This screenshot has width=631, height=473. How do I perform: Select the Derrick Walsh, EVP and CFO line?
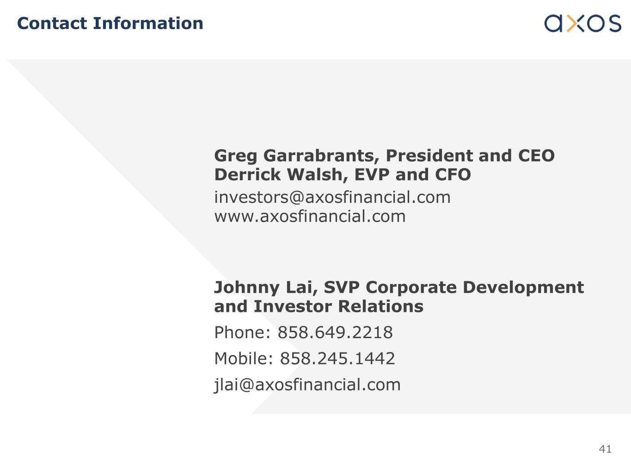tap(342, 175)
